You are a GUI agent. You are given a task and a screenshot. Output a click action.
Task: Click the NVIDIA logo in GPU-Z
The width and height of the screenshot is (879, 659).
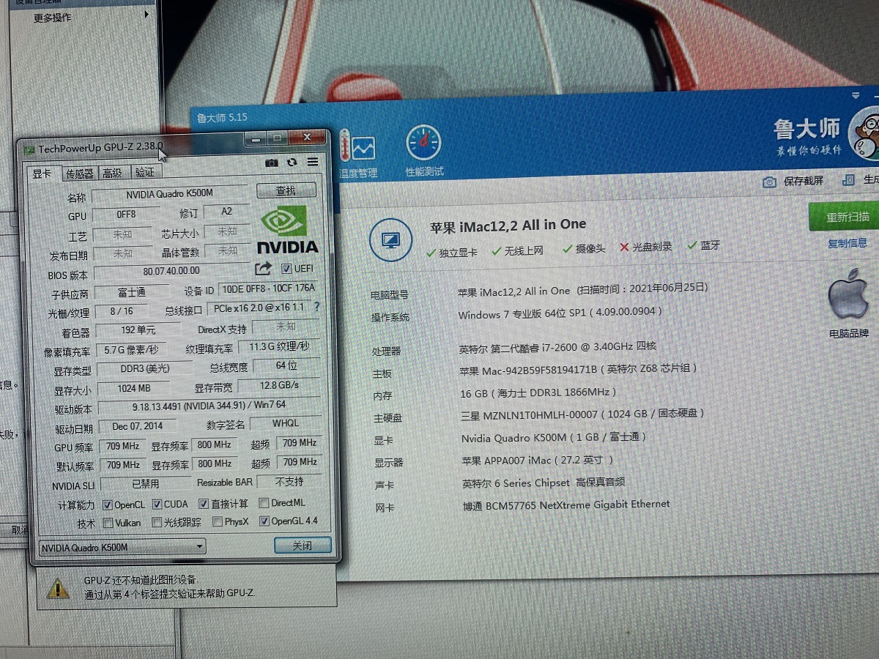tap(286, 230)
